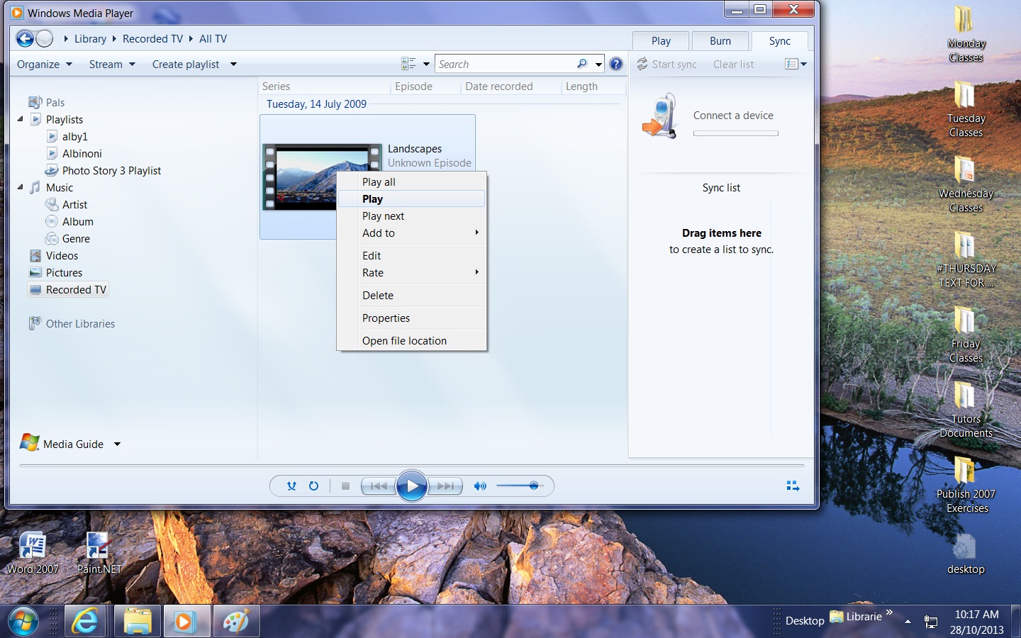Click Library in the breadcrumb

(90, 39)
